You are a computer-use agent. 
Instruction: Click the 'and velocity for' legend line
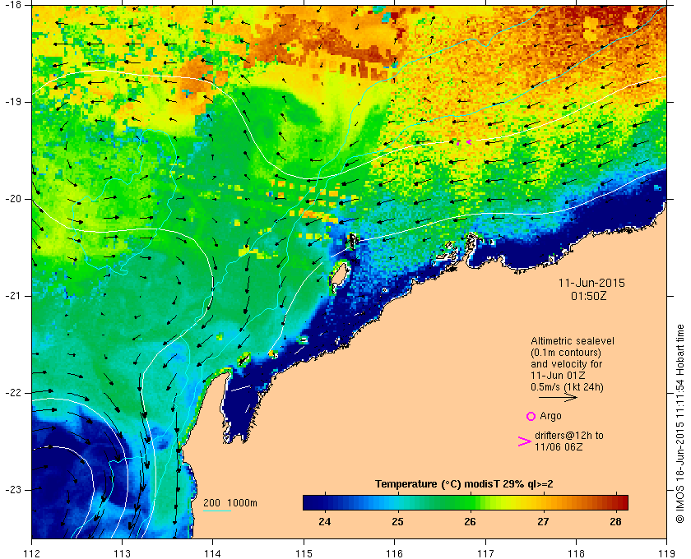pos(566,364)
